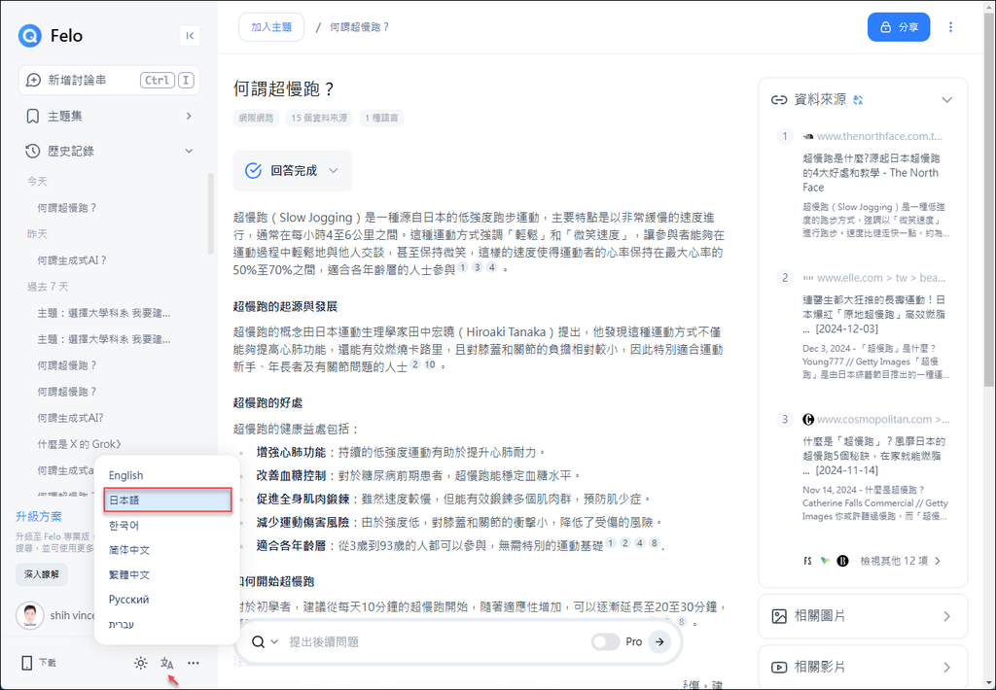996x690 pixels.
Task: Click the search magnifier icon in input
Action: (x=258, y=641)
